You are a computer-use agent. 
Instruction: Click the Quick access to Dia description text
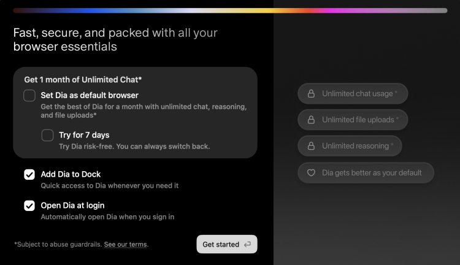tap(110, 185)
